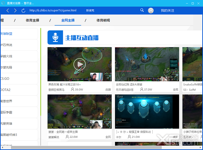Open the 蛋蛋 全民第一 stream thumbnail

point(80,112)
